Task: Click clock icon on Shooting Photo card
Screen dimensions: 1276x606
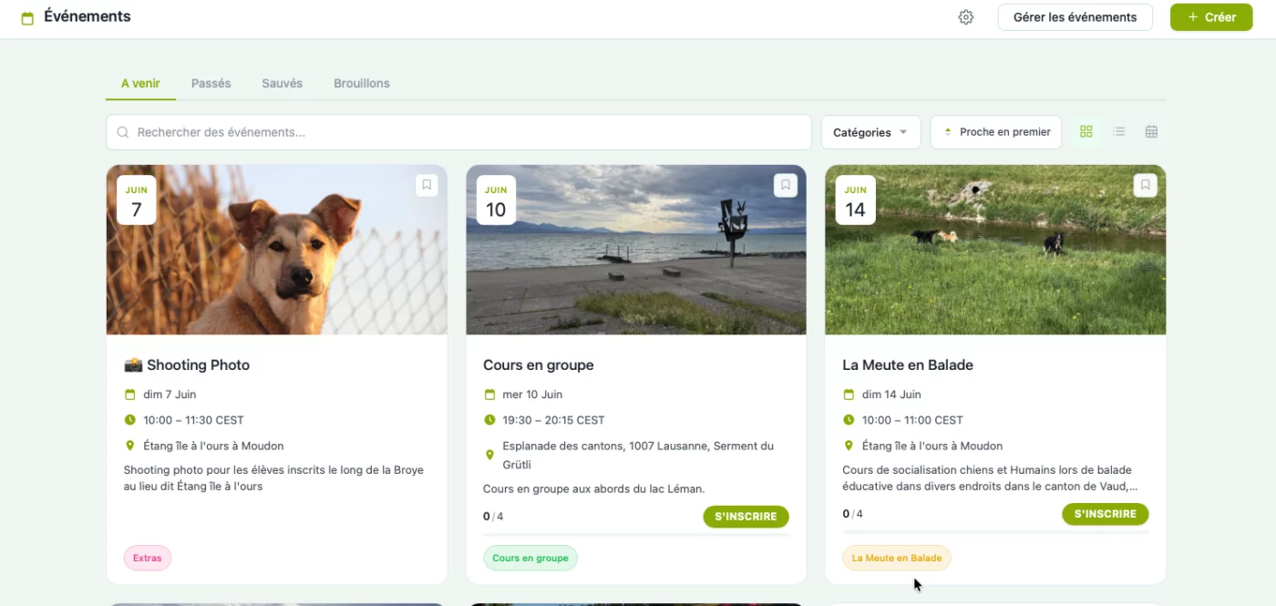Action: click(x=129, y=420)
